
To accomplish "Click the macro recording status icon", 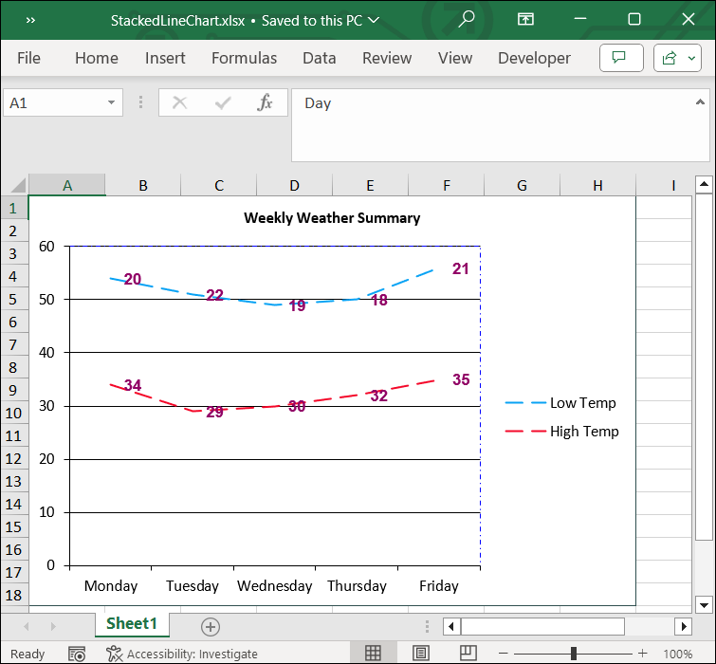I will (77, 654).
